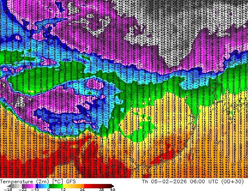Click the bright yellow legend swatch above 12
Viewport: 248px width, 191px height.
(64, 186)
